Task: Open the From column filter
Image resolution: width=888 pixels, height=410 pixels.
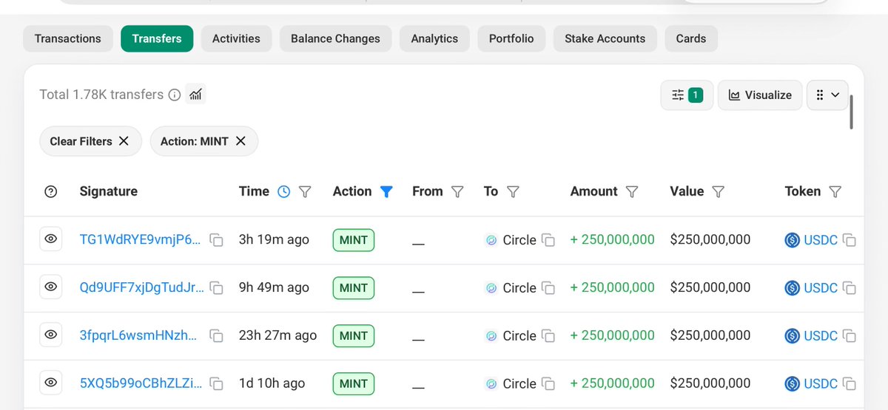Action: pyautogui.click(x=457, y=191)
